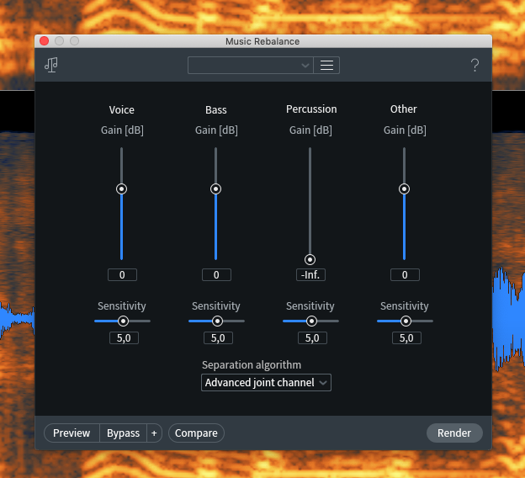Viewport: 525px width, 478px height.
Task: Select the Other gain value field
Action: [405, 274]
